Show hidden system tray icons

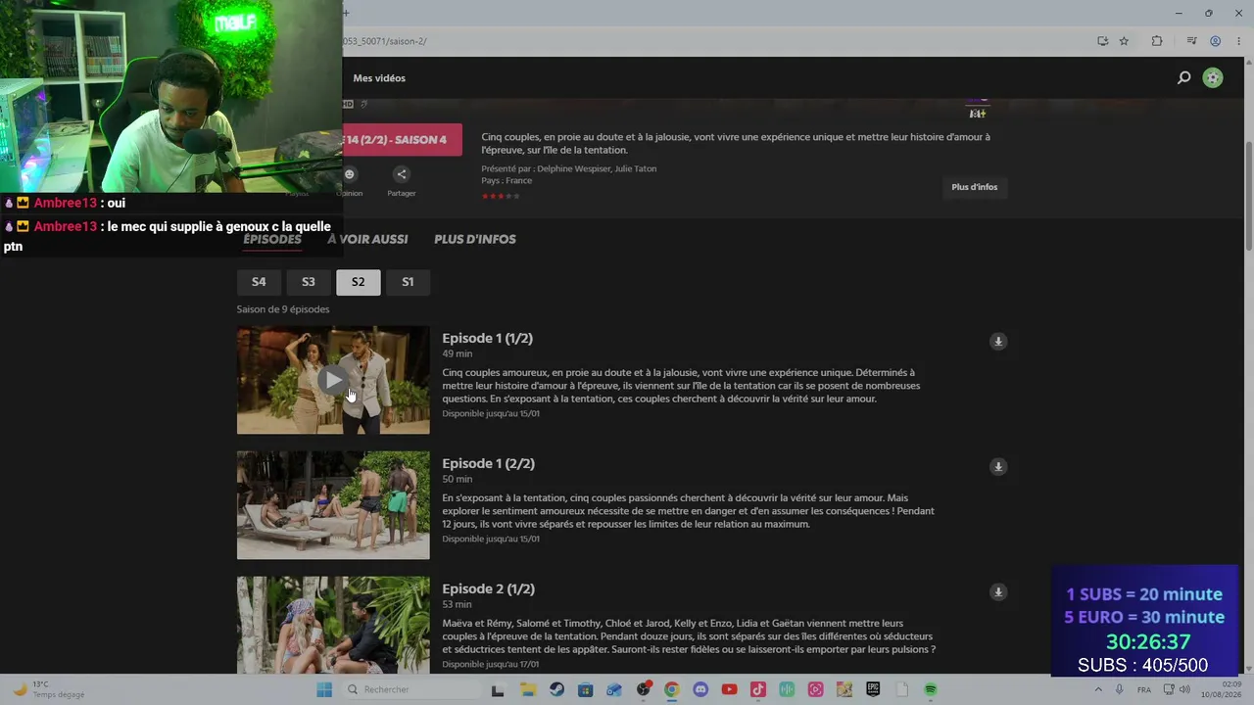pyautogui.click(x=1097, y=689)
